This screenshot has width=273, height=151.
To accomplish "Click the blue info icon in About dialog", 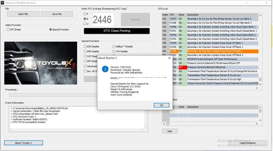I will tap(105, 69).
